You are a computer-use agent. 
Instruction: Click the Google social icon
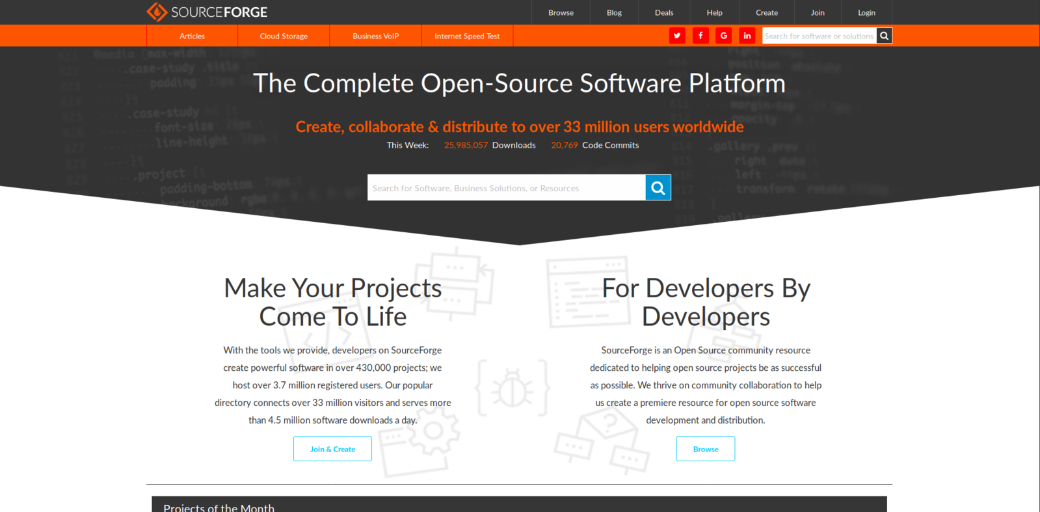point(724,36)
